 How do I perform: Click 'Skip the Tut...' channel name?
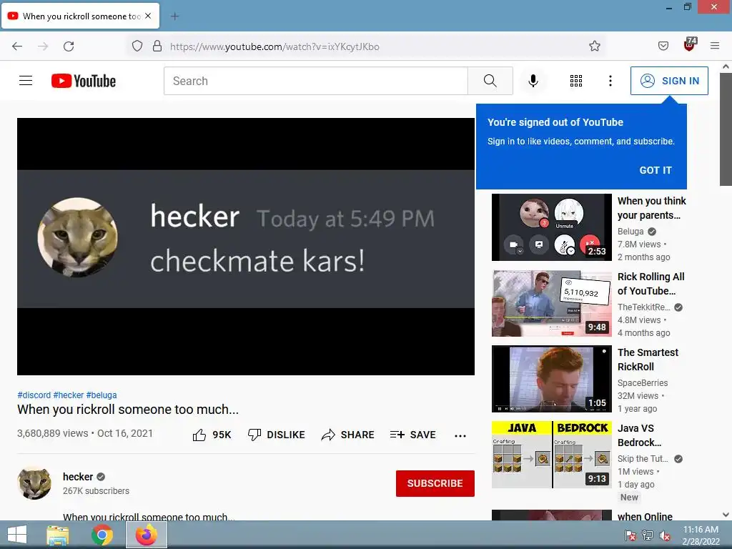[643, 459]
